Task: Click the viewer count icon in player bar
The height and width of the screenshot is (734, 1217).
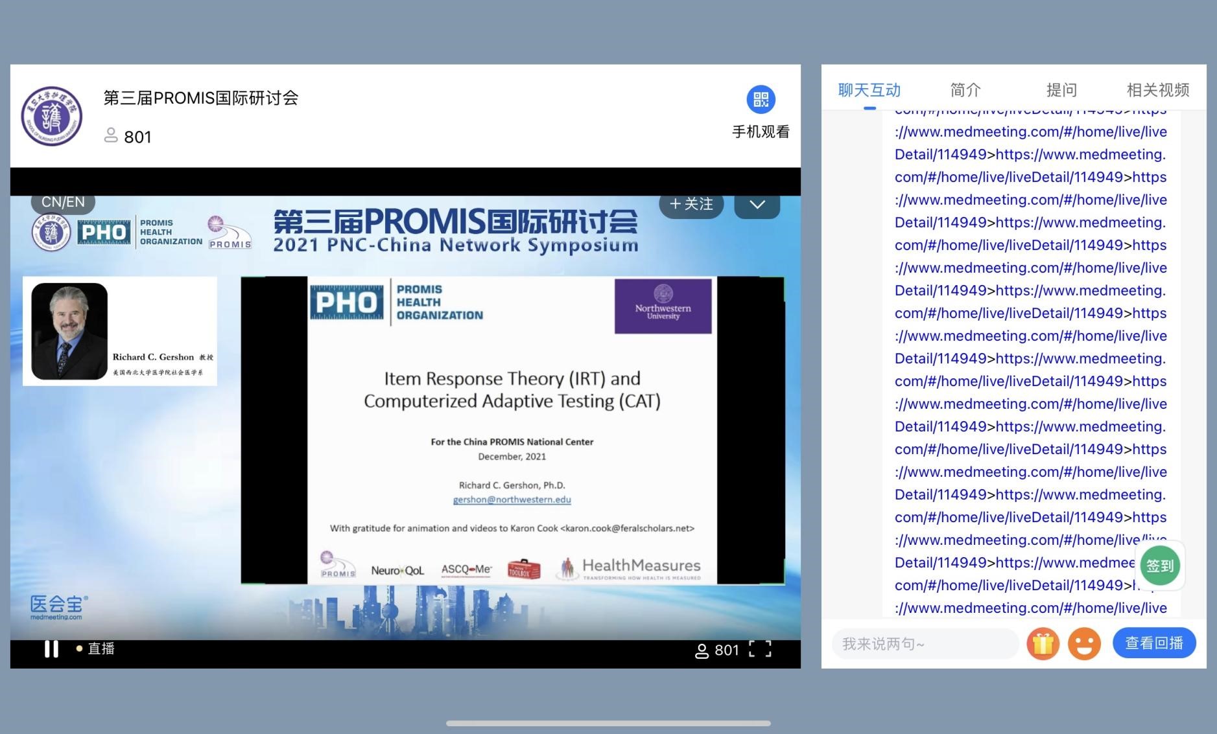Action: (702, 650)
